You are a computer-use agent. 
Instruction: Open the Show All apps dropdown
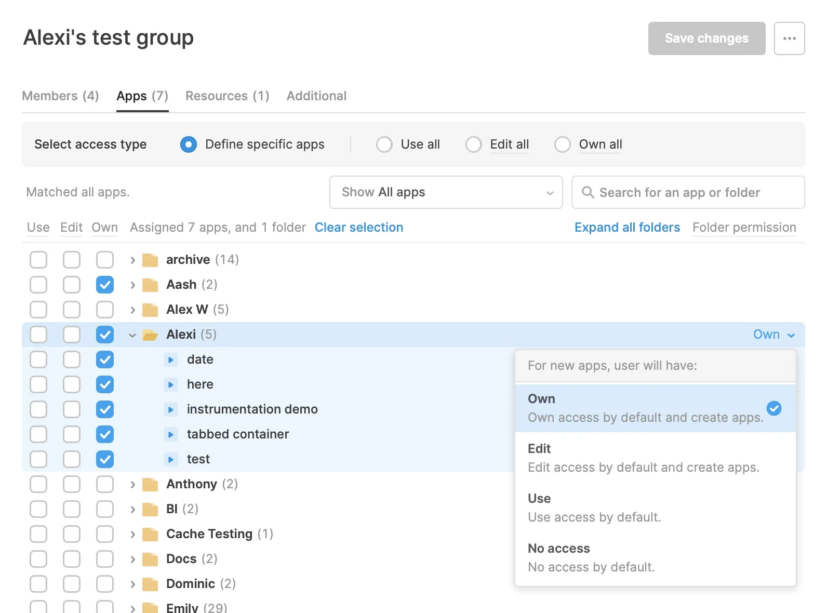pos(446,192)
